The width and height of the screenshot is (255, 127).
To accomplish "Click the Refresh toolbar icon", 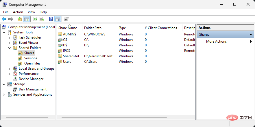I will 35,19.
